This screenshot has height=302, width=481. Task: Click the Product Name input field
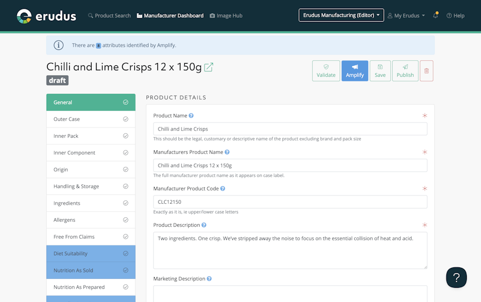pyautogui.click(x=290, y=129)
